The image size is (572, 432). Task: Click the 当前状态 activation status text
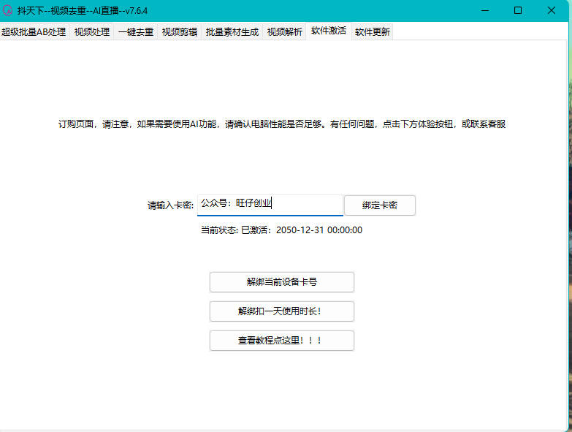pos(281,230)
